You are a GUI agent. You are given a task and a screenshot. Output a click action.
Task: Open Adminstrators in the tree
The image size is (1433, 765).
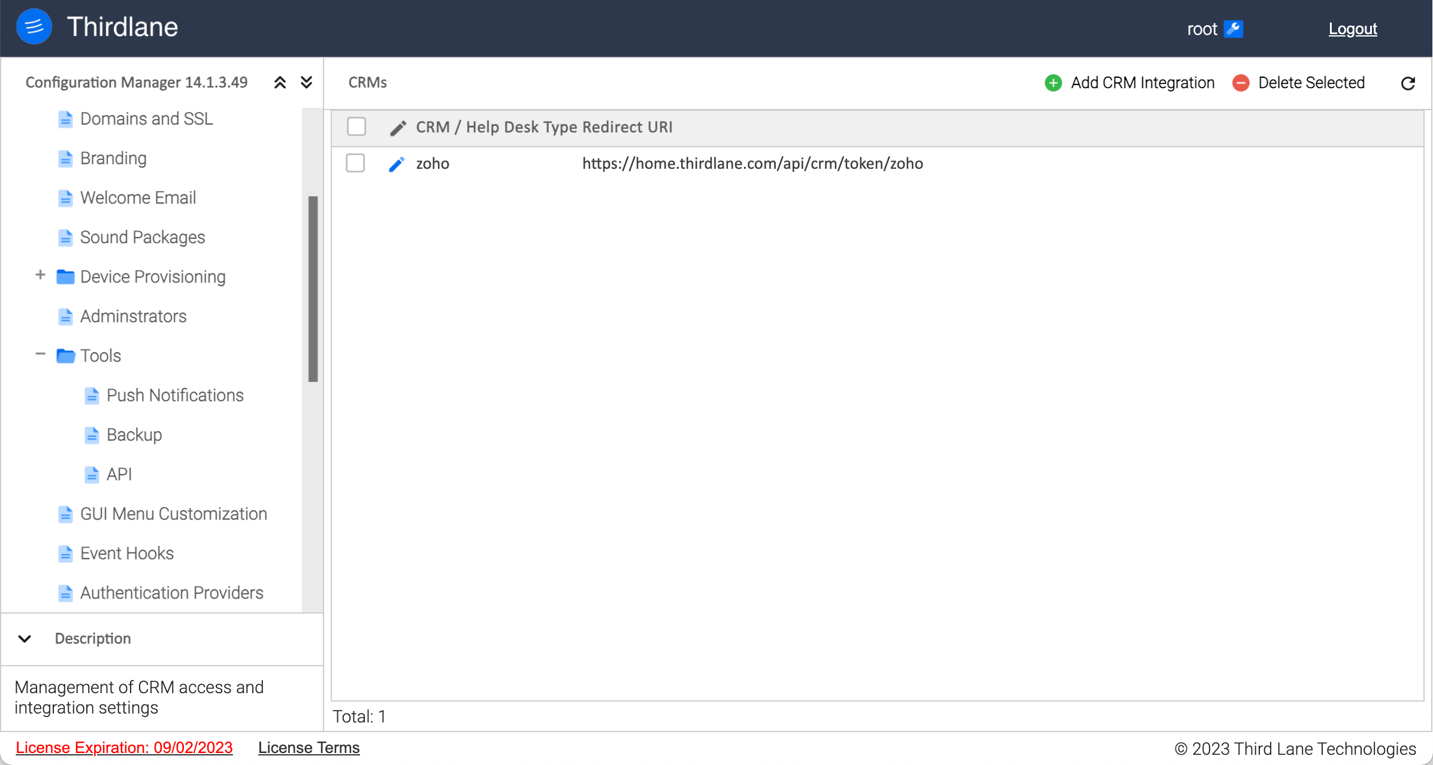pos(134,316)
